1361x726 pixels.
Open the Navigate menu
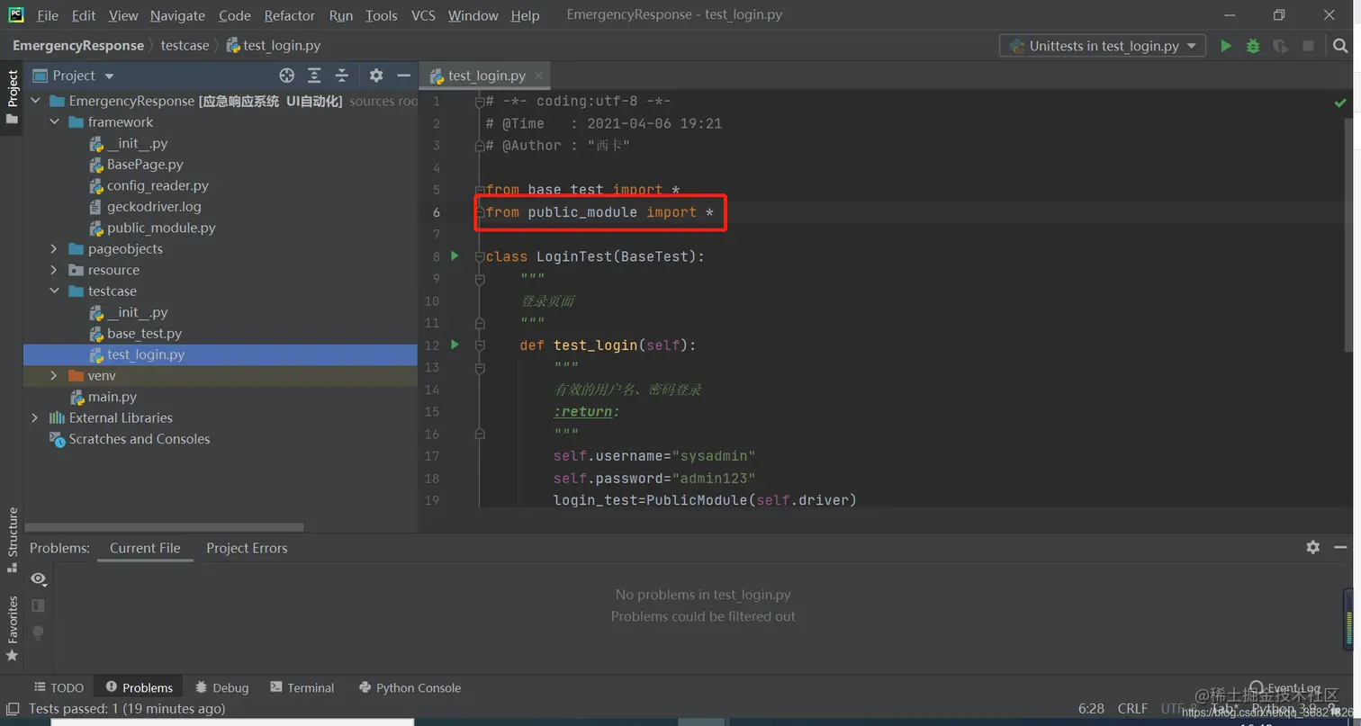click(177, 15)
